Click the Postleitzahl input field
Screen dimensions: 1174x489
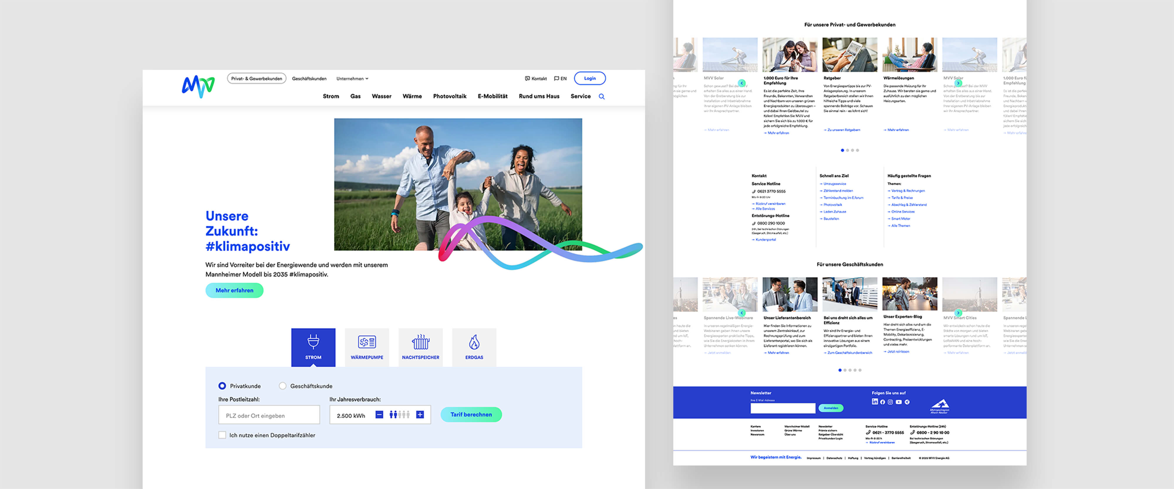click(x=269, y=415)
